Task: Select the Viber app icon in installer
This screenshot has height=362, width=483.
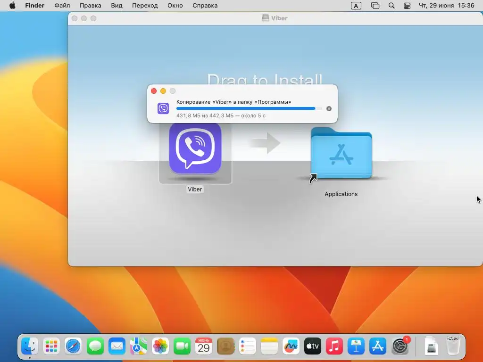Action: [195, 148]
